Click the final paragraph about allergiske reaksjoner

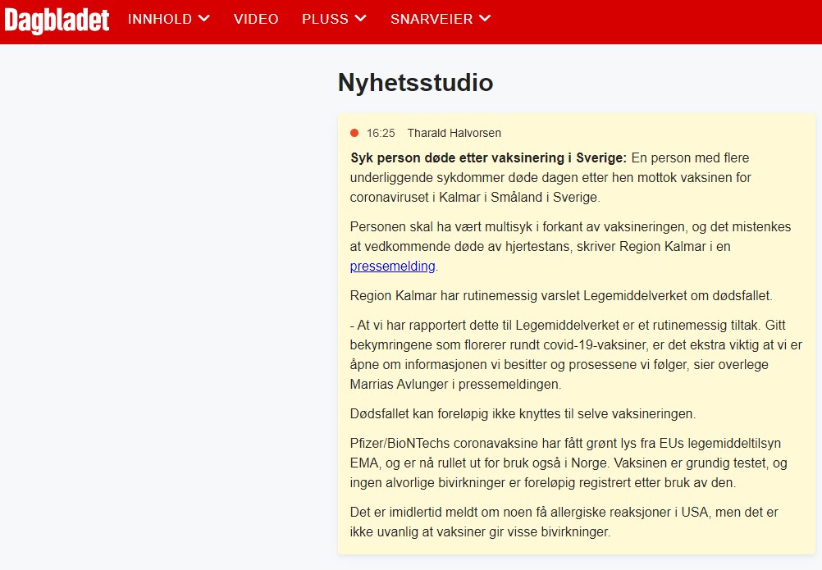(x=564, y=522)
